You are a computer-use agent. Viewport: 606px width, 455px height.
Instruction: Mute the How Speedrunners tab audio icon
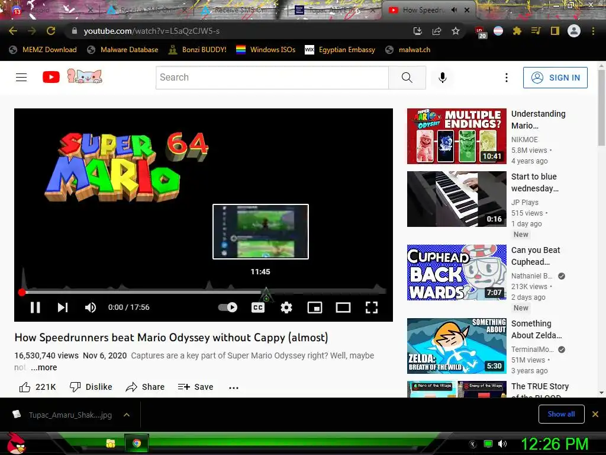click(x=454, y=10)
